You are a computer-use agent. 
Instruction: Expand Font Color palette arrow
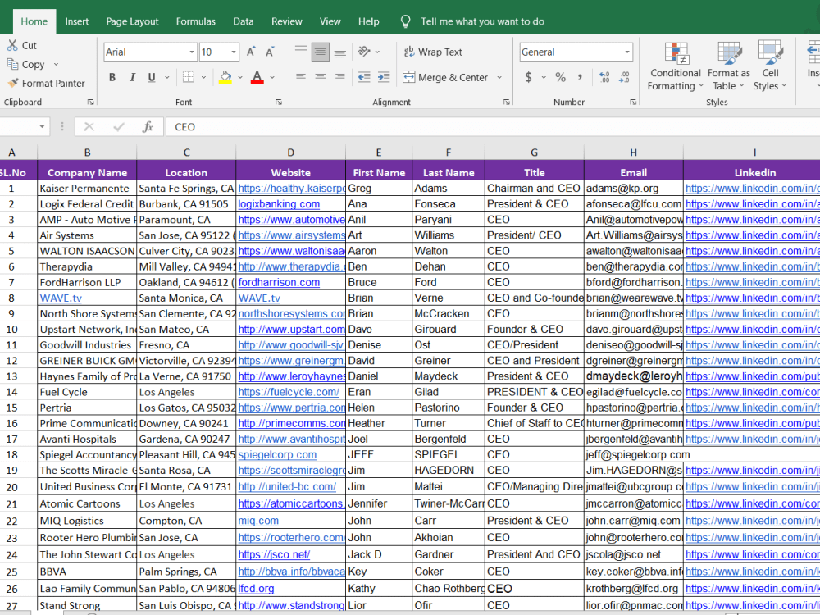(272, 77)
